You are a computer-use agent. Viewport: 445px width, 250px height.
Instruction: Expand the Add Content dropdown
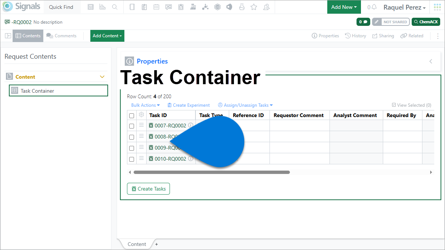(107, 36)
